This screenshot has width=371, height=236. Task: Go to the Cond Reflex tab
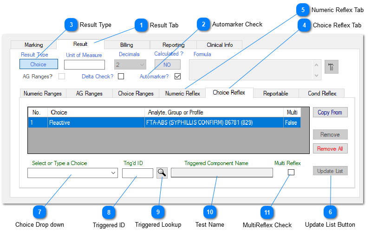tap(322, 93)
